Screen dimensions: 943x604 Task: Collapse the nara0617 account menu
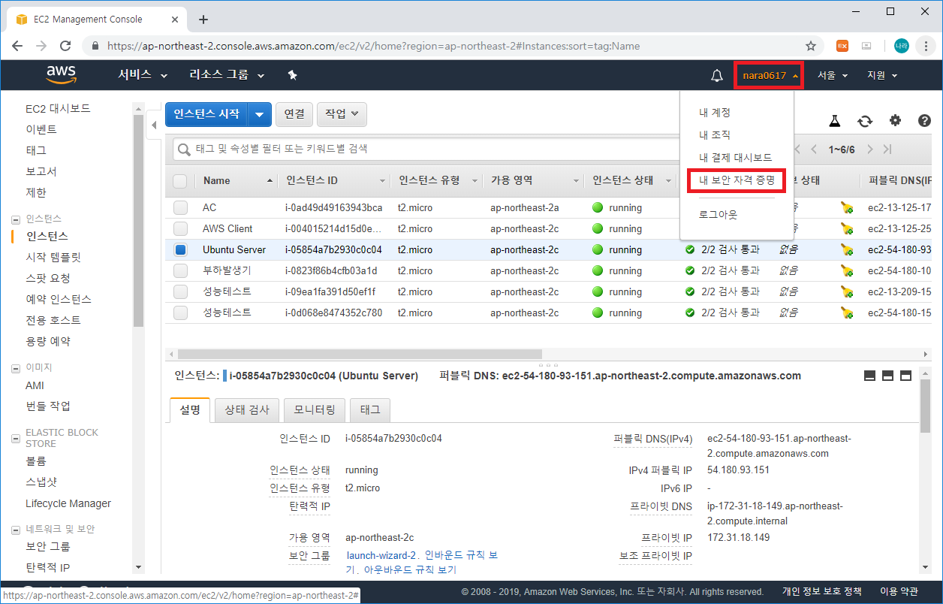(x=770, y=76)
